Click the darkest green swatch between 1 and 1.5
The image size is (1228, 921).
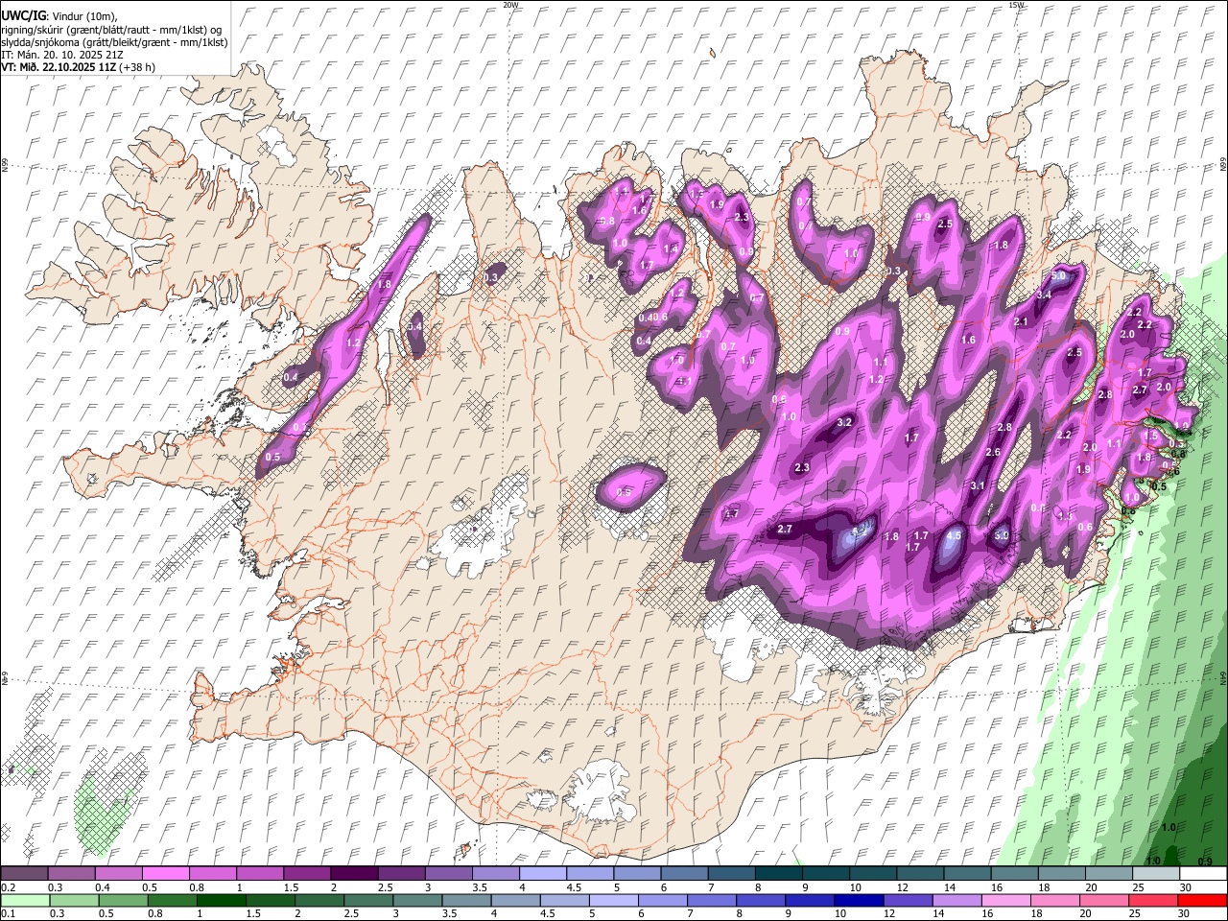coord(222,900)
